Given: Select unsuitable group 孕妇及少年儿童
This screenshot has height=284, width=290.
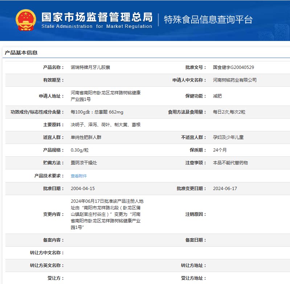Looking at the screenshot, I should point(228,137).
